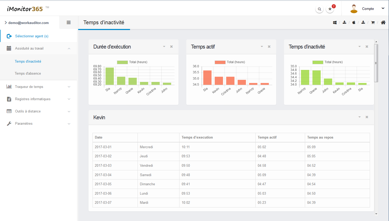
Task: Click download icon right of Windows logo
Action: click(344, 23)
